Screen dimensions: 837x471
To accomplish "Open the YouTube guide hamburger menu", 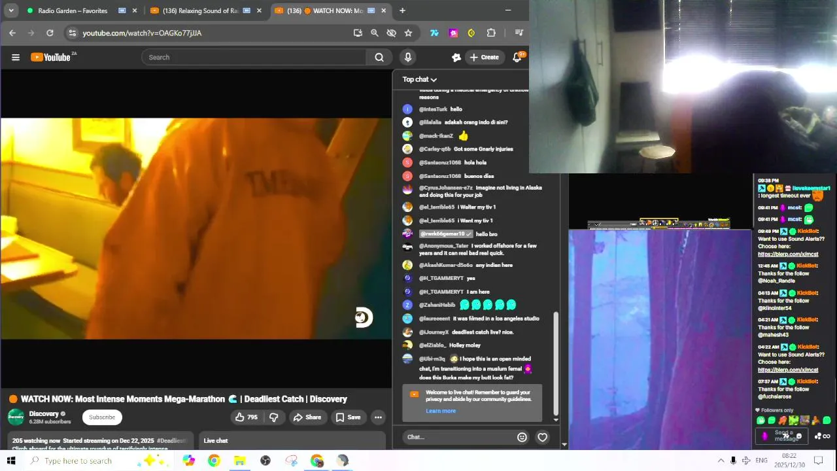I will coord(16,57).
